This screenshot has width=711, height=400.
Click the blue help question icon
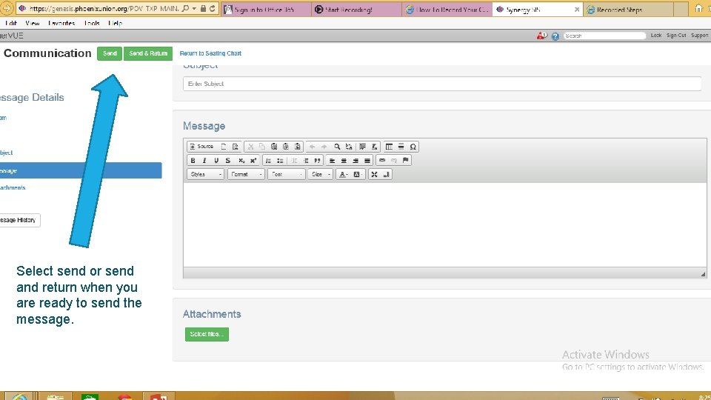tap(555, 36)
